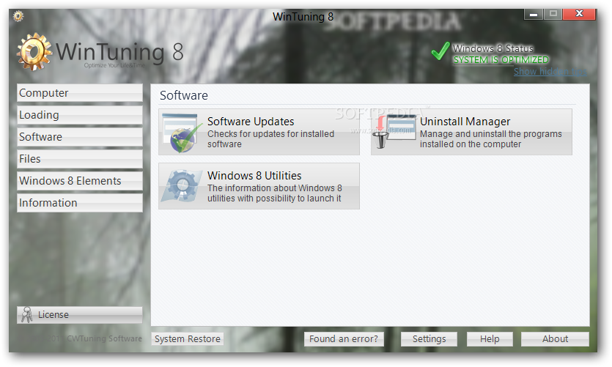
Task: Open the About dialog
Action: pyautogui.click(x=555, y=339)
